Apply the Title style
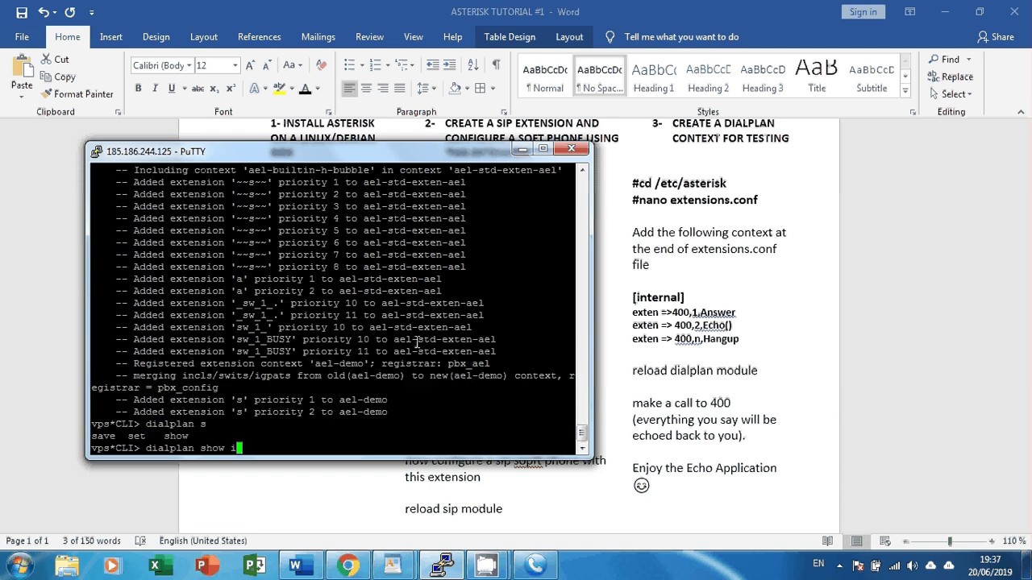Screen dimensions: 1032x580 pos(817,77)
